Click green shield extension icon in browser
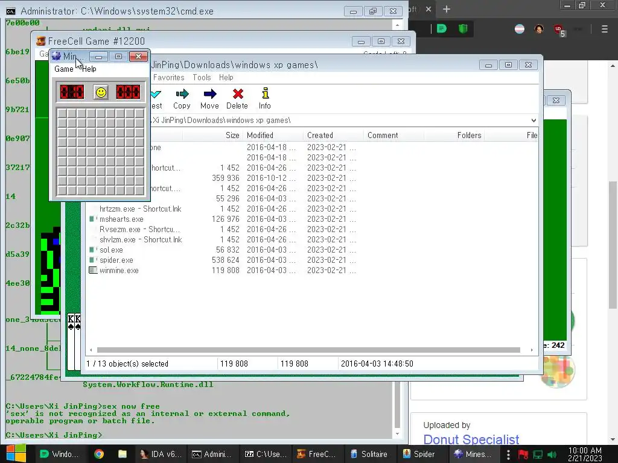This screenshot has height=463, width=618. pyautogui.click(x=463, y=29)
